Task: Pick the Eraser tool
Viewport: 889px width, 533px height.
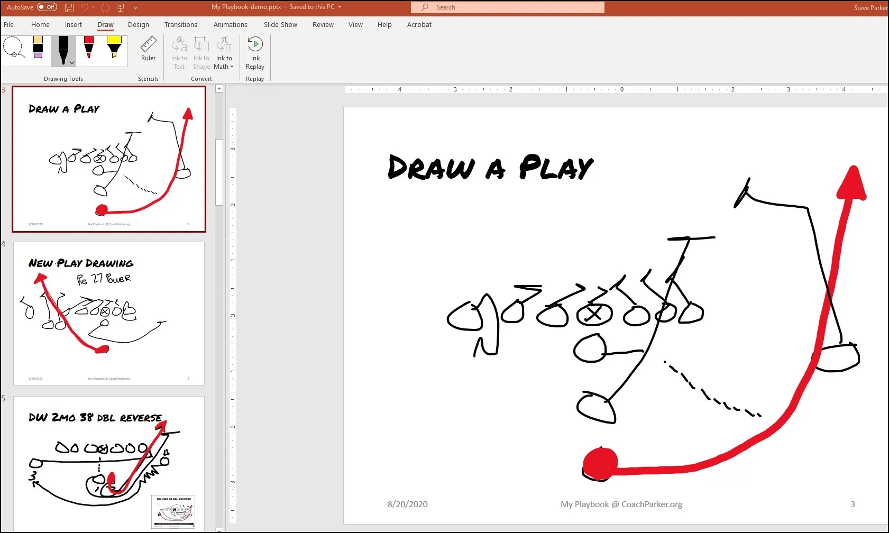Action: (x=38, y=48)
